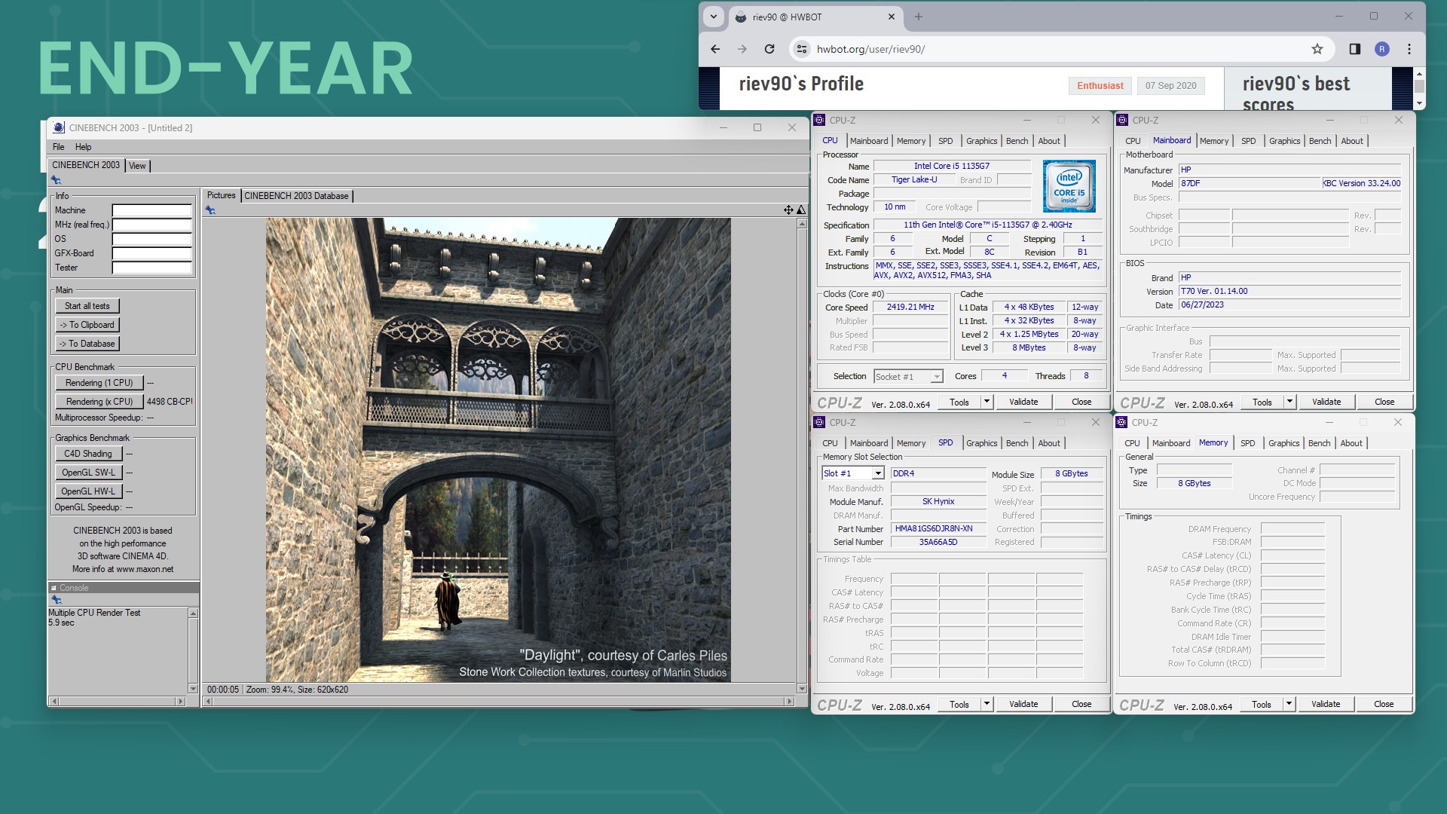This screenshot has width=1447, height=814.
Task: Click console panel vertical scrollbar
Action: 193,651
